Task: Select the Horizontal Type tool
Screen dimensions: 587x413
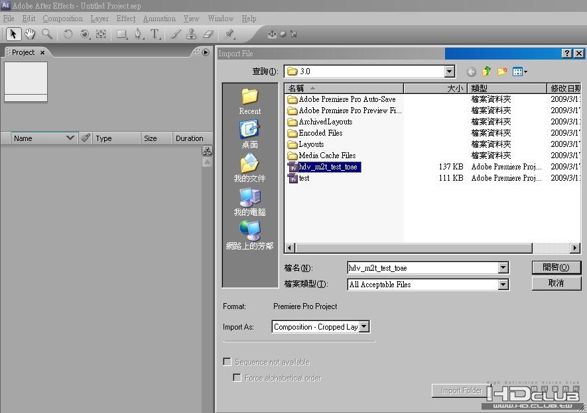Action: point(155,34)
